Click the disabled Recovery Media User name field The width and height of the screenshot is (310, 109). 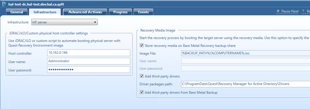point(245,61)
